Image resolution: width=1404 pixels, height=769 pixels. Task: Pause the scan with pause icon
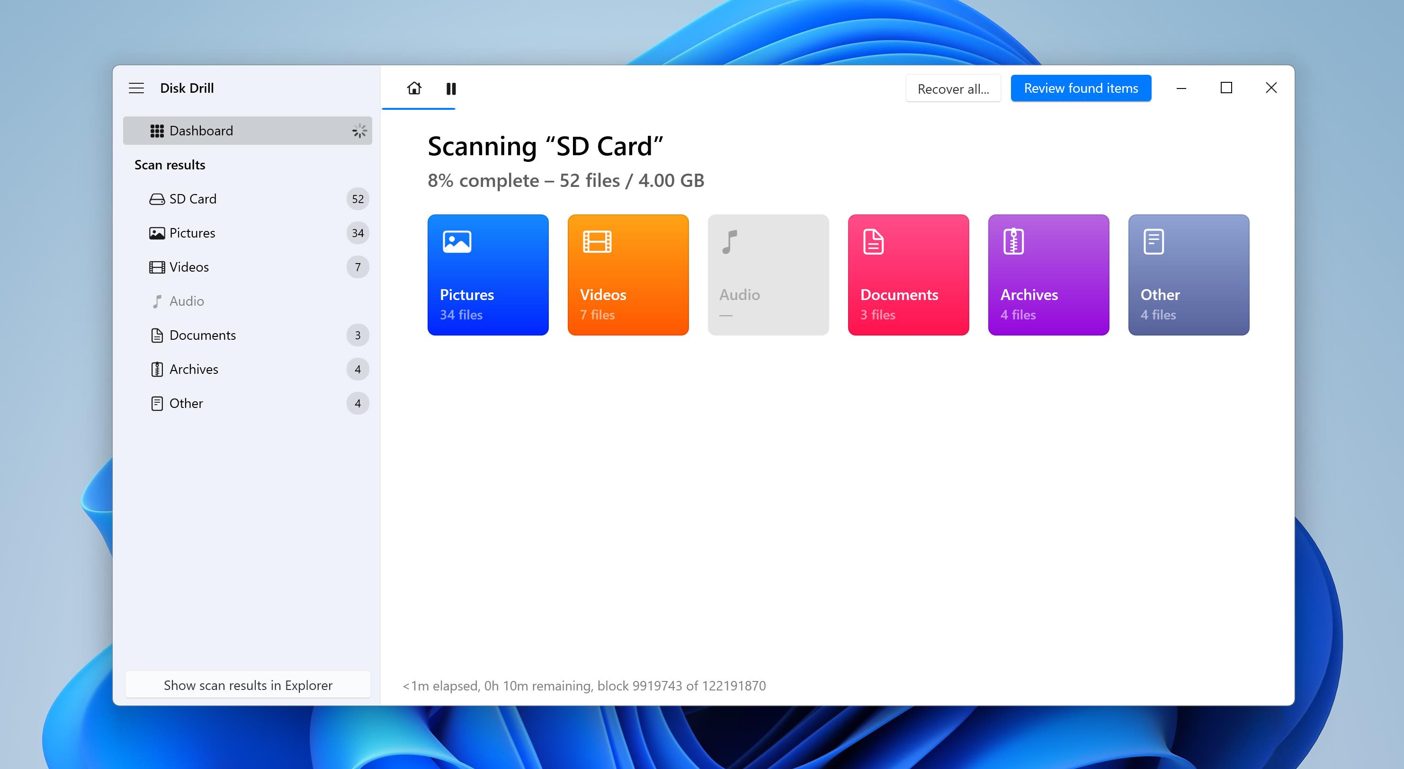451,89
